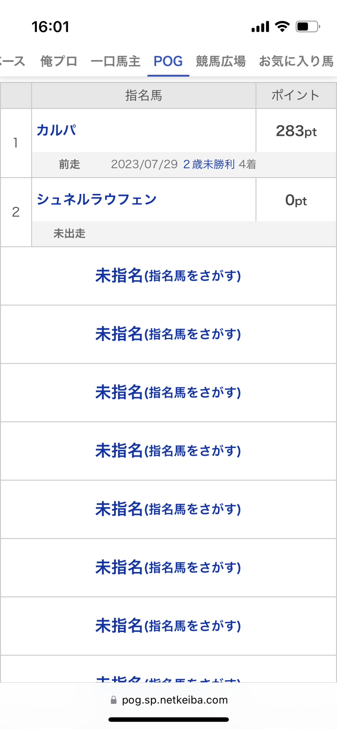This screenshot has width=337, height=729.
Task: Open the 2歳未勝利 race link
Action: [209, 164]
